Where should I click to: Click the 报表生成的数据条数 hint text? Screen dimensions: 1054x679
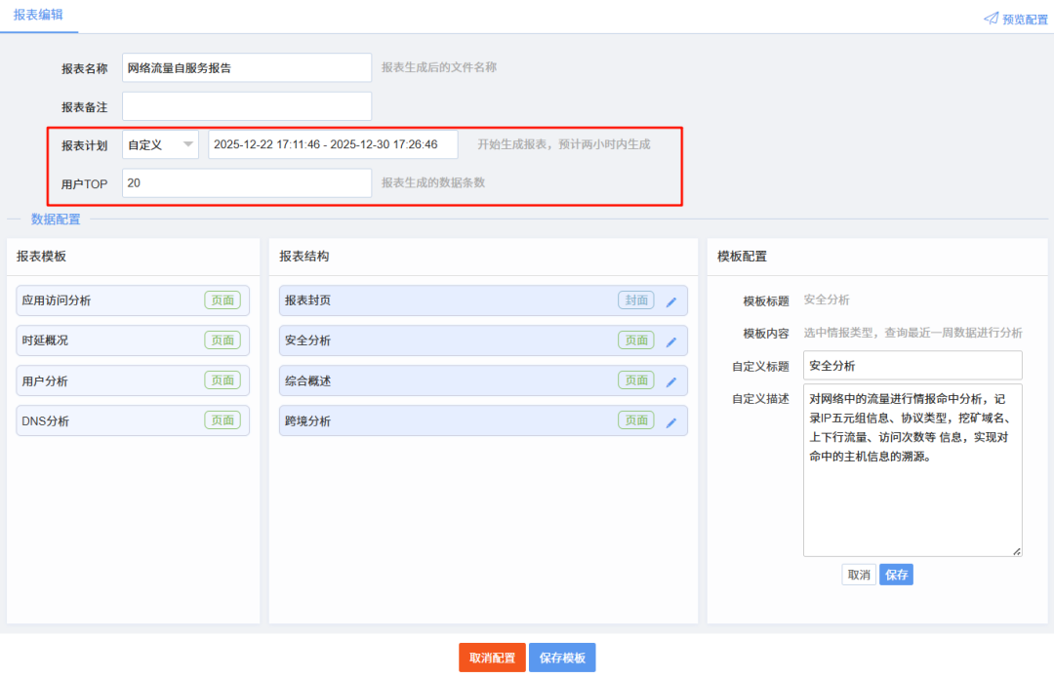click(x=433, y=182)
